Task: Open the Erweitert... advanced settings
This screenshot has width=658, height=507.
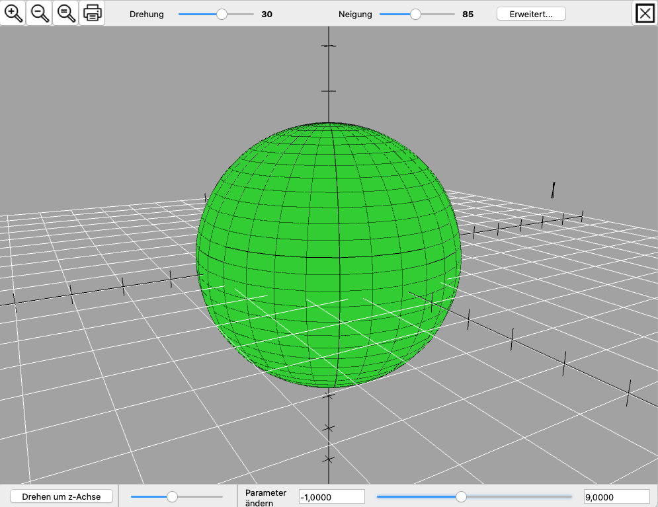Action: (x=531, y=14)
